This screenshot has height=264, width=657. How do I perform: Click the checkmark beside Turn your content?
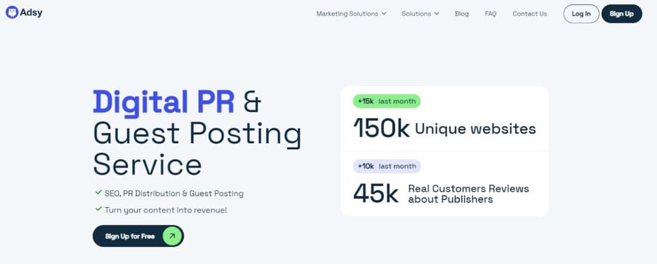[98, 209]
